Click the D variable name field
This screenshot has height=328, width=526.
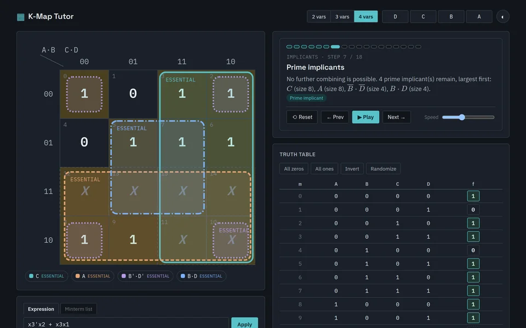point(395,16)
